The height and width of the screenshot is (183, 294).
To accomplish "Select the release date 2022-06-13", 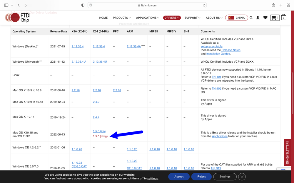I will (x=58, y=134).
